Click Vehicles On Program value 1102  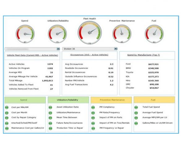[50, 68]
